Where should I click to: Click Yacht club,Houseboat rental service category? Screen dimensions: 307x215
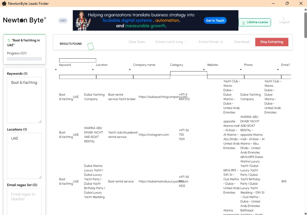click(x=123, y=135)
